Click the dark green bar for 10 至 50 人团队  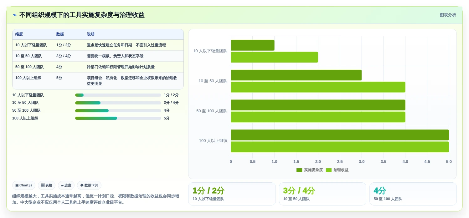pos(296,75)
